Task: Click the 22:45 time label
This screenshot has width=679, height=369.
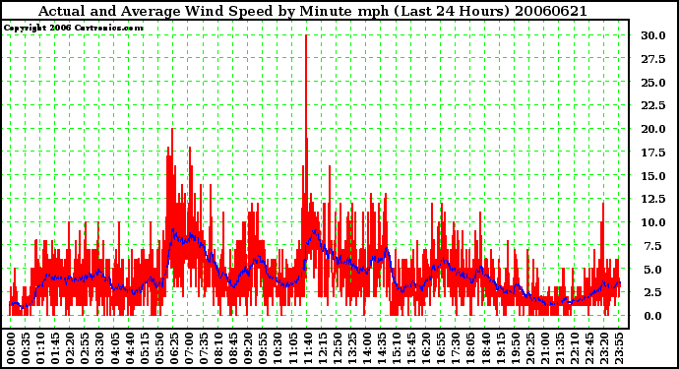Action: (588, 348)
